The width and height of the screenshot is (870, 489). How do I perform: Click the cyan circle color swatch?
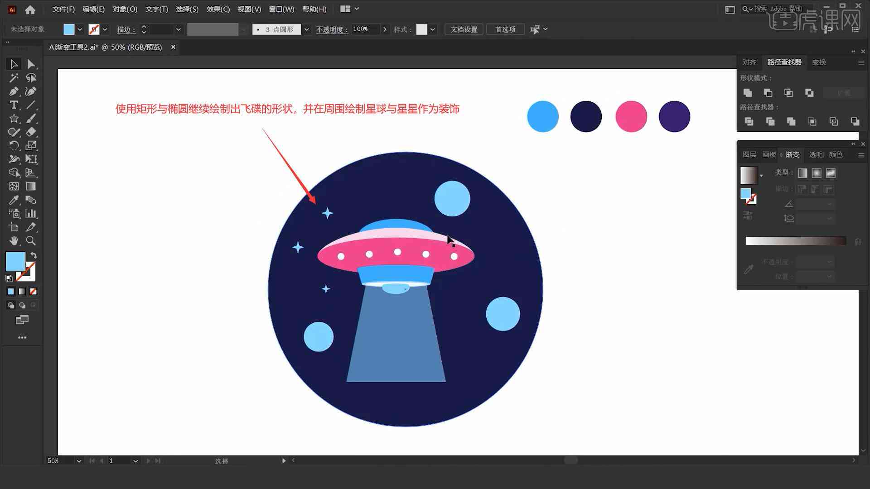tap(541, 116)
